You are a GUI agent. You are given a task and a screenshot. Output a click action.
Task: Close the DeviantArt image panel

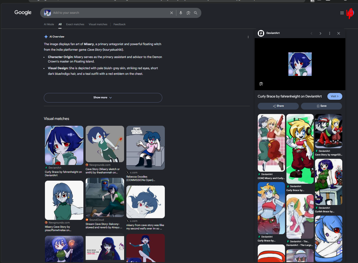point(339,33)
